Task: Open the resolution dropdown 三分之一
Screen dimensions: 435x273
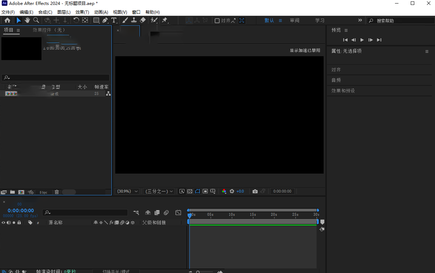Action: (159, 191)
